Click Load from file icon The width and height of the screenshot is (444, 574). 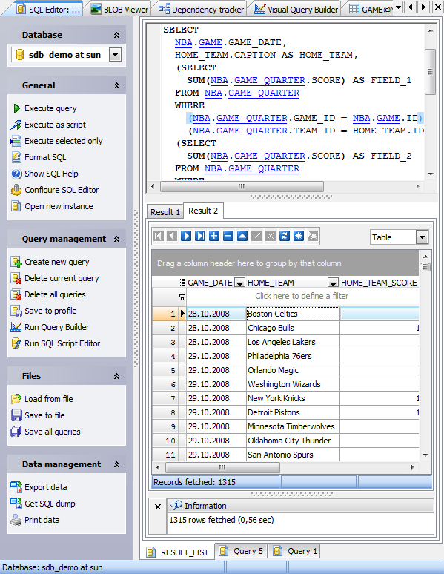tap(16, 399)
